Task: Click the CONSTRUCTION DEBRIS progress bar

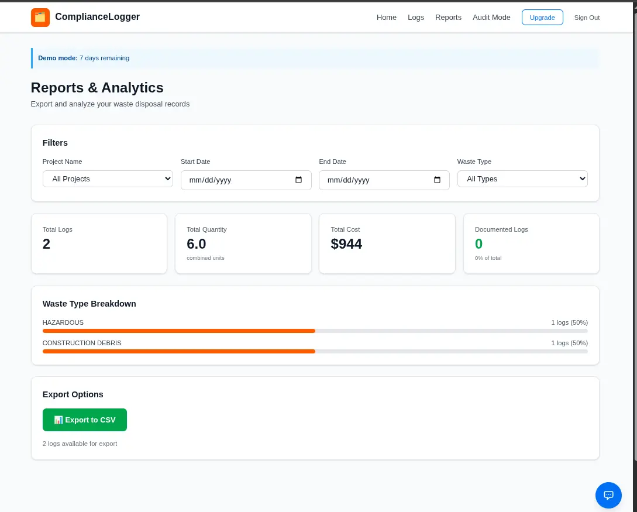Action: coord(315,351)
